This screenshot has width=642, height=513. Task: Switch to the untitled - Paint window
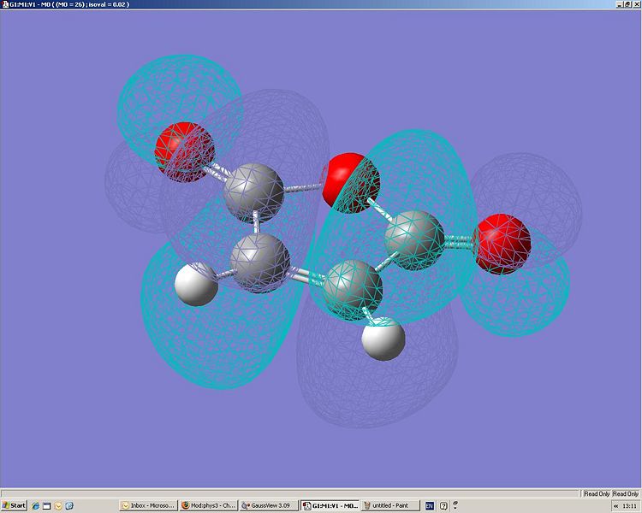point(390,505)
